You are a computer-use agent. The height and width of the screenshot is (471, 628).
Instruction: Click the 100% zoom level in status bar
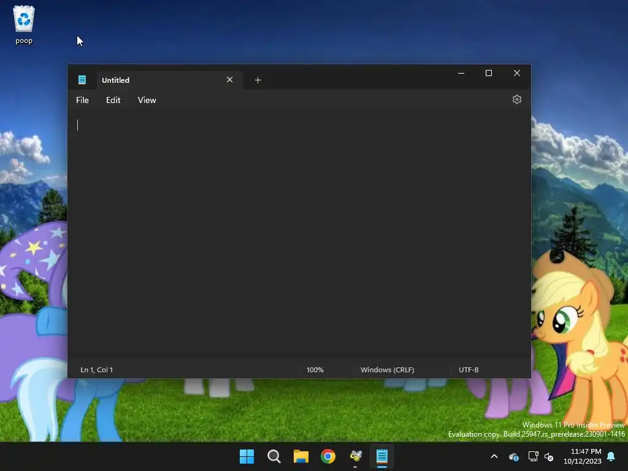click(315, 370)
